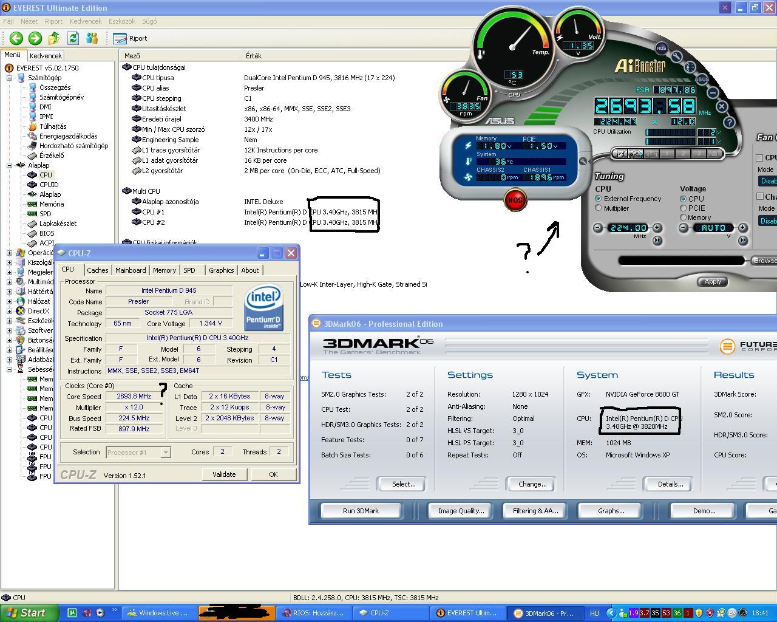Expand the Operációs rendszer tree node

pyautogui.click(x=10, y=253)
